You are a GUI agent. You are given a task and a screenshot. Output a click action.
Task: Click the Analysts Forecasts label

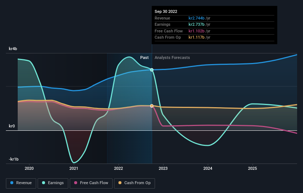coord(172,58)
